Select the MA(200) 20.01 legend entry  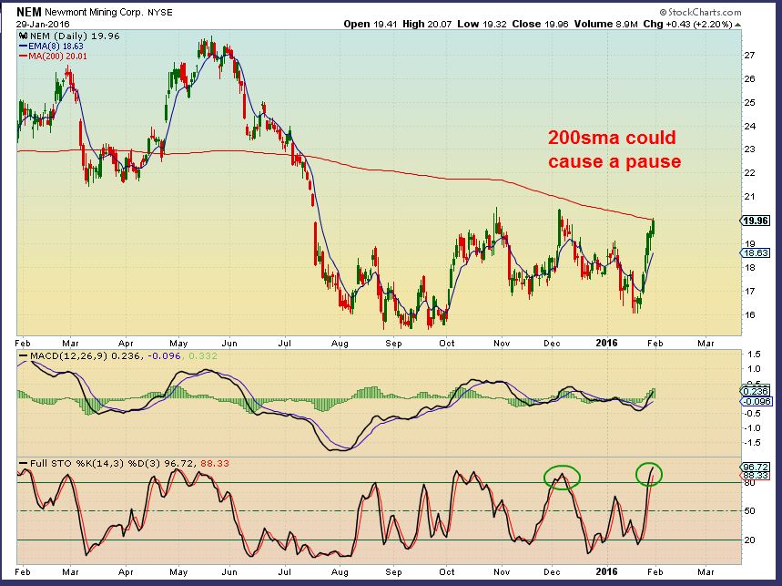coord(53,56)
